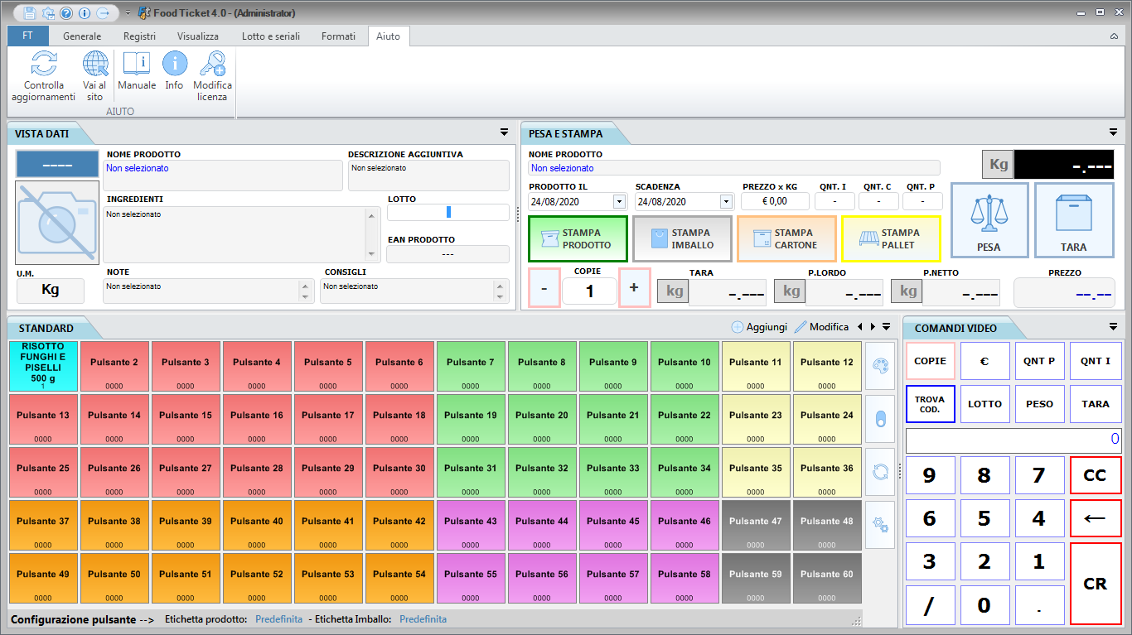Click the PESA scale icon button
The image size is (1132, 635).
coord(989,220)
